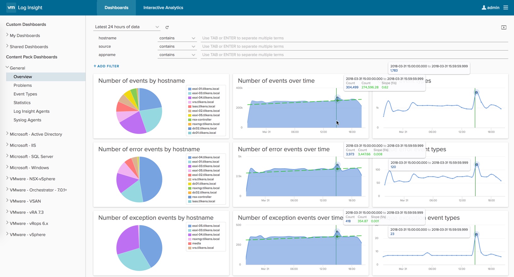The width and height of the screenshot is (514, 277).
Task: Open the hostname contains operator dropdown
Action: click(177, 38)
